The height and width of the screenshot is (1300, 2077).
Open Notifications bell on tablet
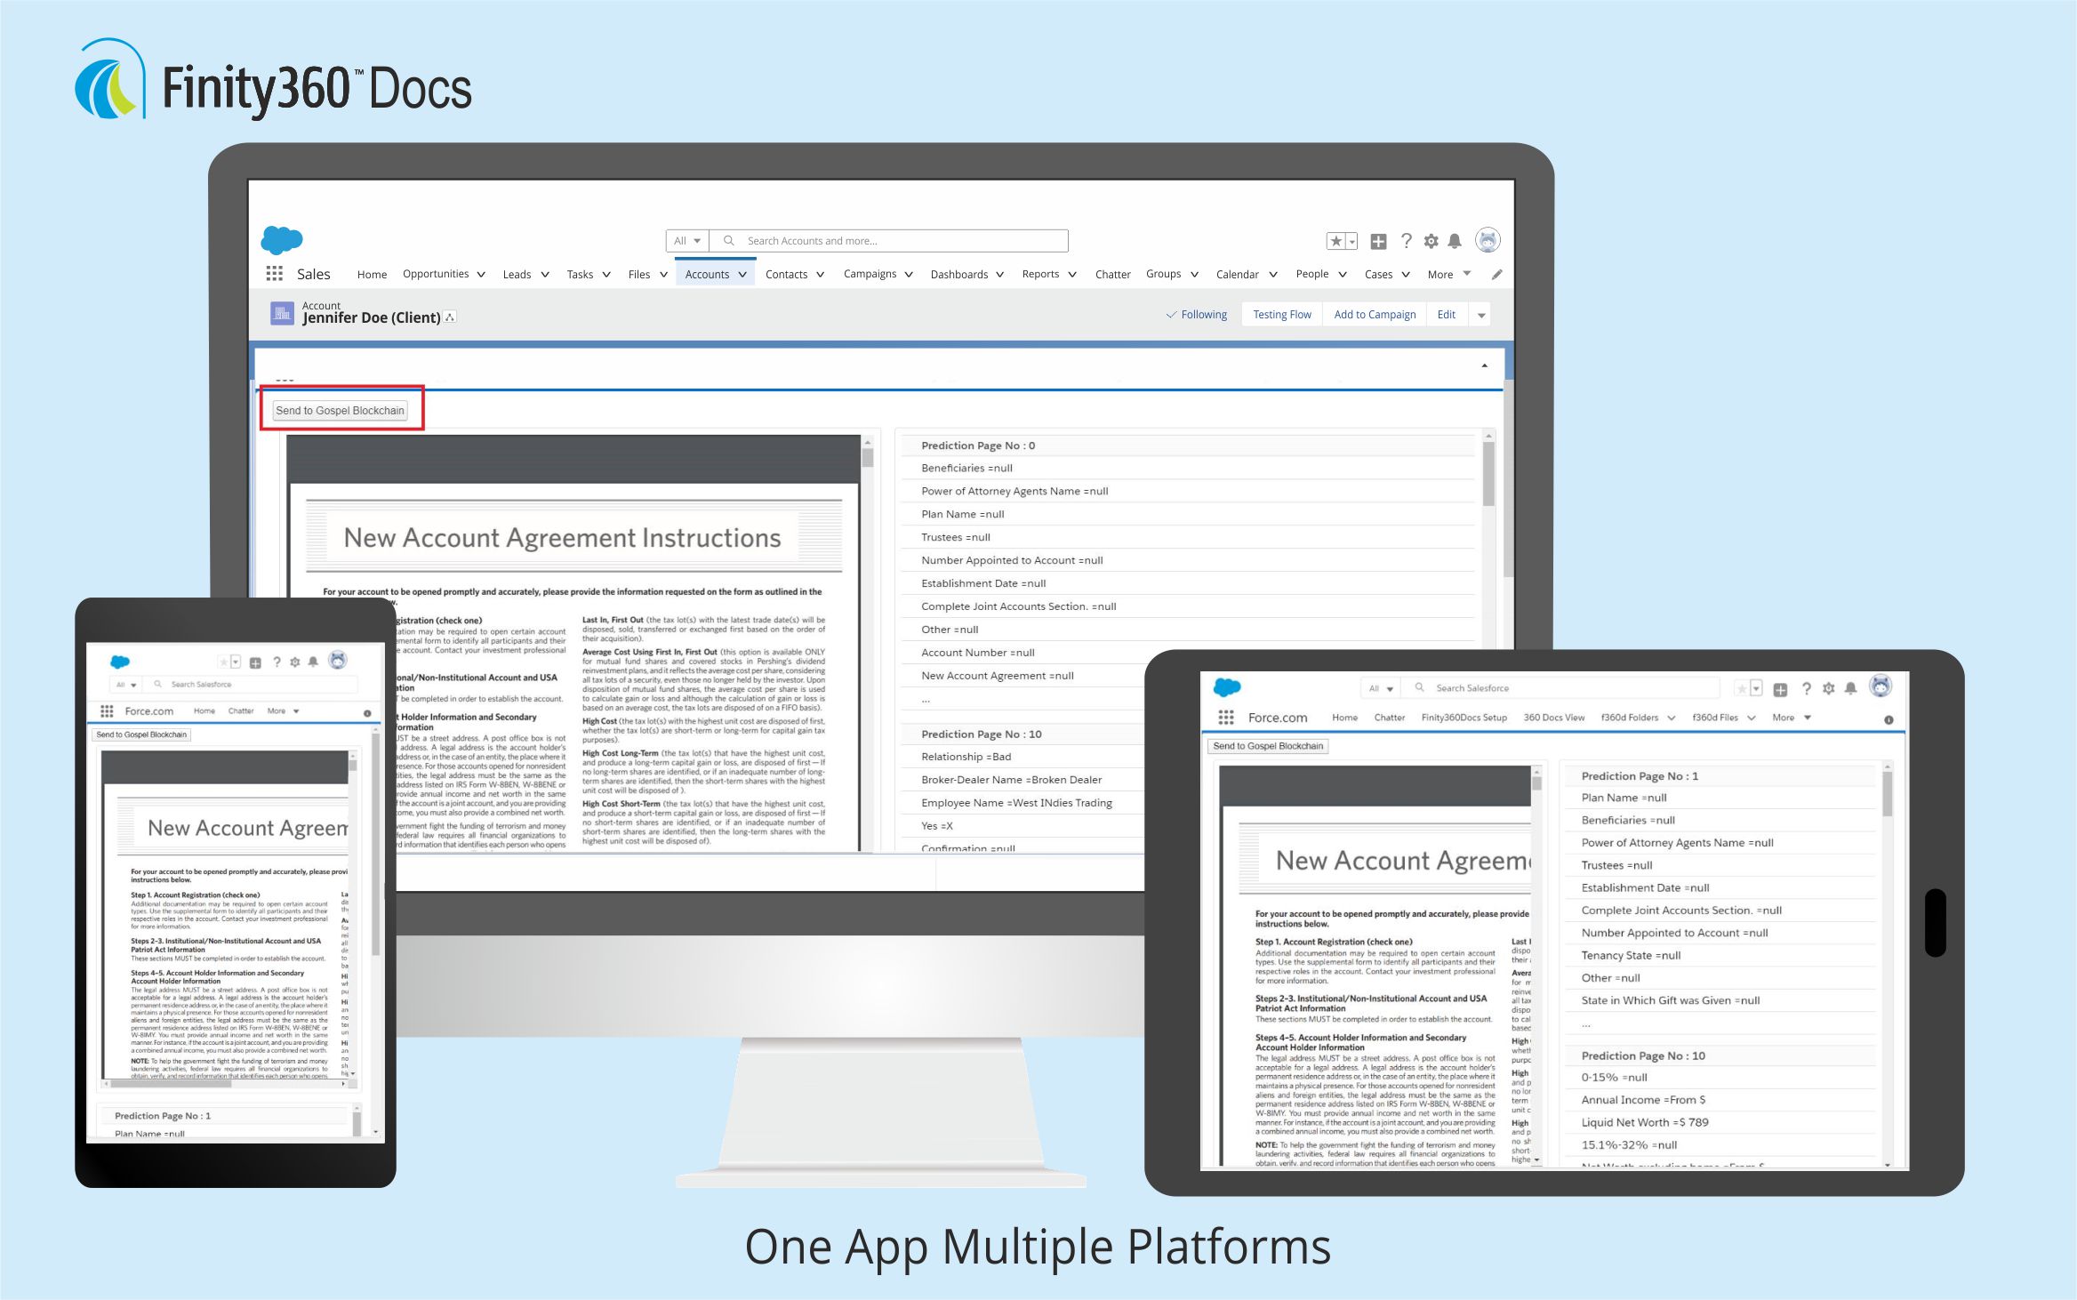pyautogui.click(x=1850, y=689)
